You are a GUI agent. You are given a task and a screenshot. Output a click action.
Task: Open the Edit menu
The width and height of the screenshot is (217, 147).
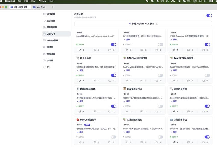[26, 1]
